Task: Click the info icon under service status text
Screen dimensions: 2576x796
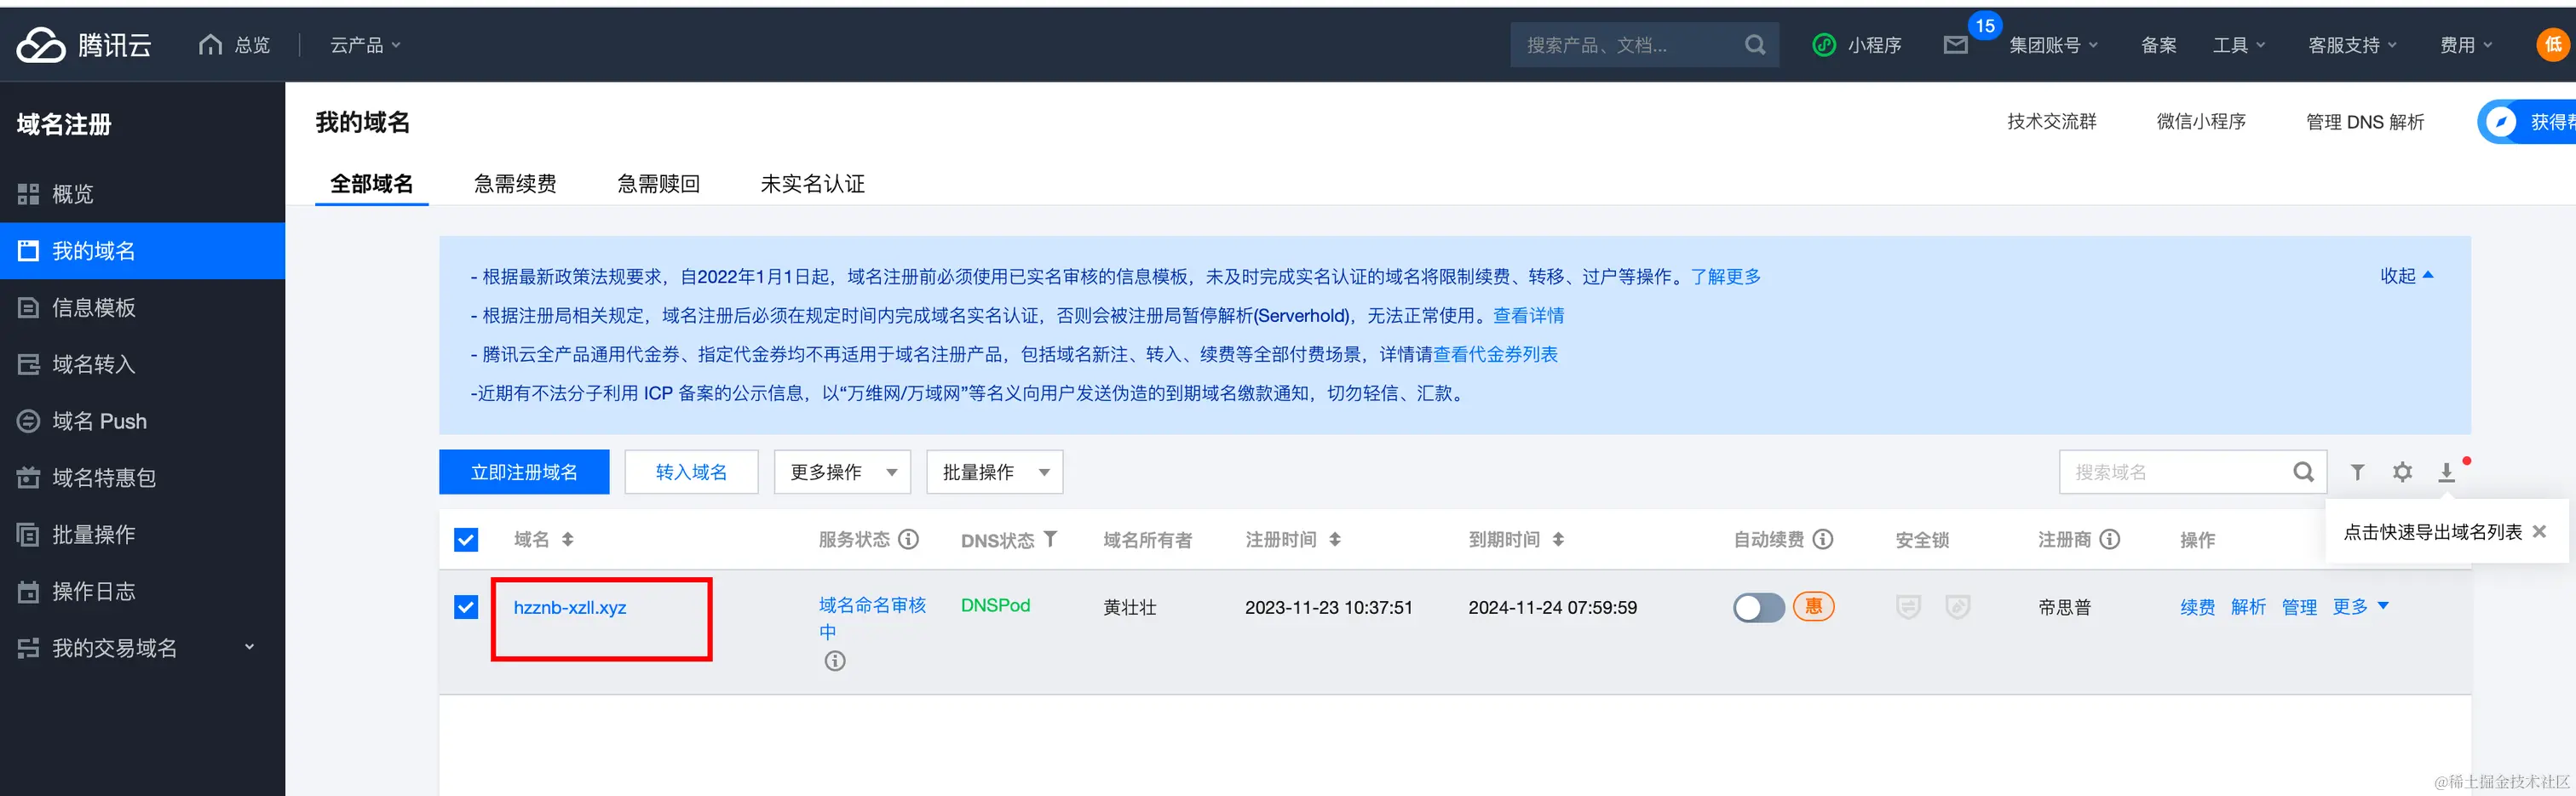Action: [835, 661]
